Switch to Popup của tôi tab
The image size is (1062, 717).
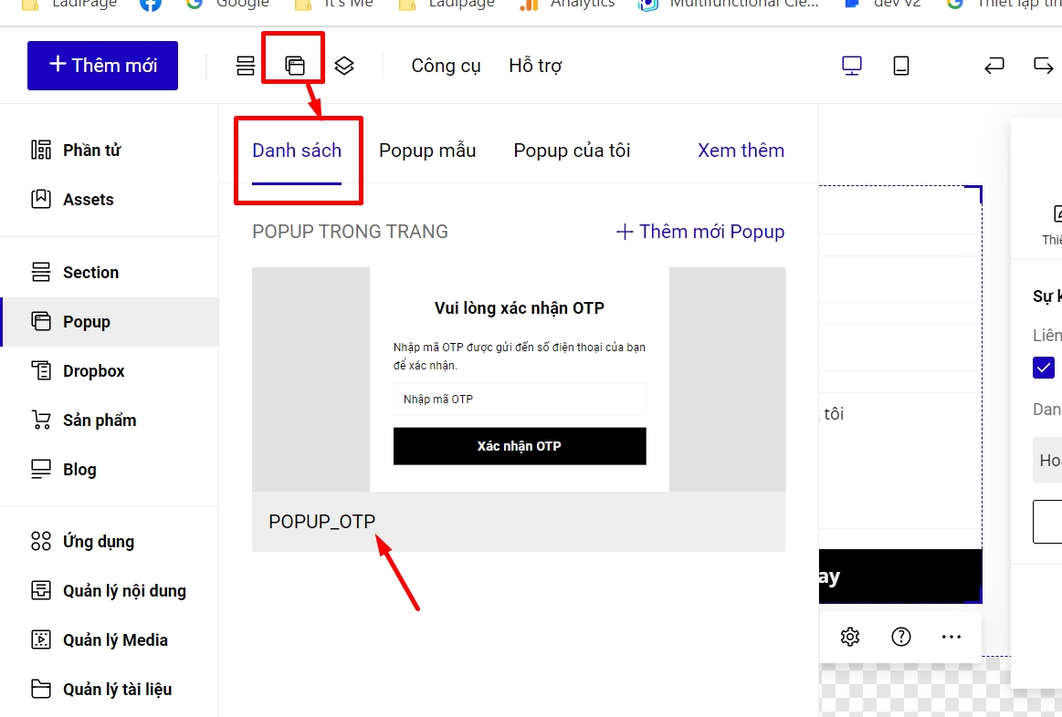(572, 151)
